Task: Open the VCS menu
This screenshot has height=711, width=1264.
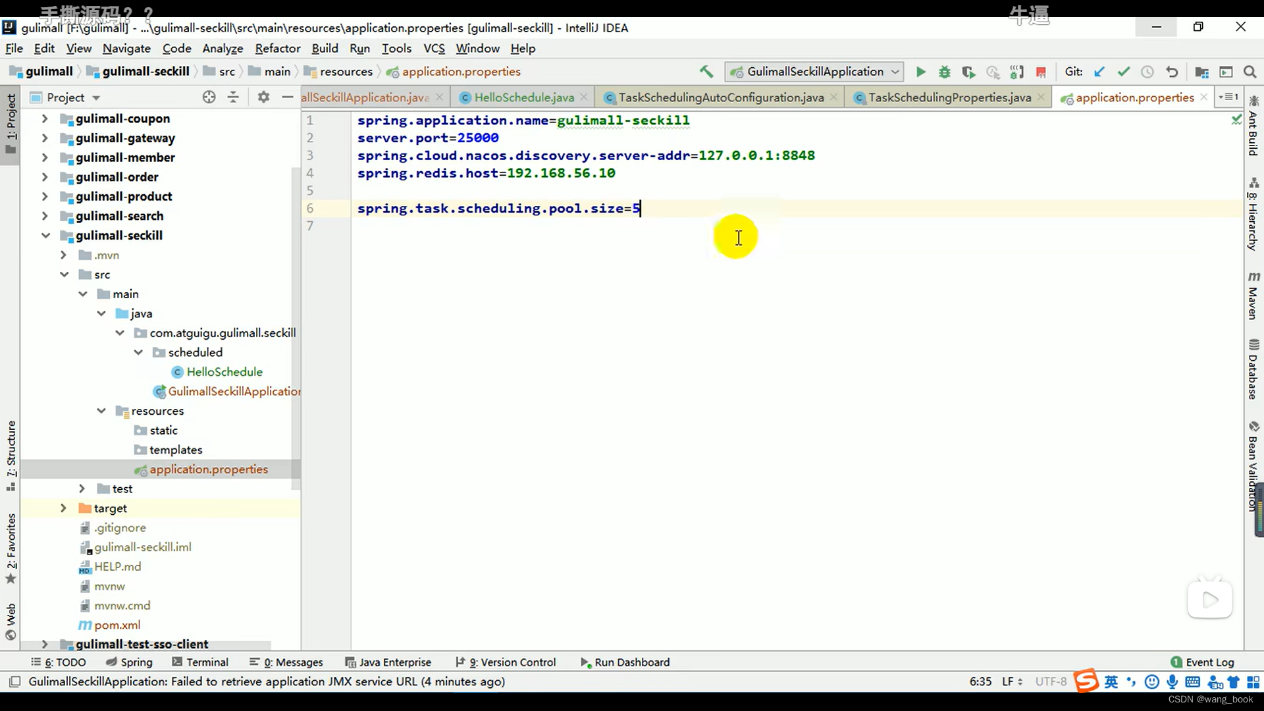Action: 434,48
